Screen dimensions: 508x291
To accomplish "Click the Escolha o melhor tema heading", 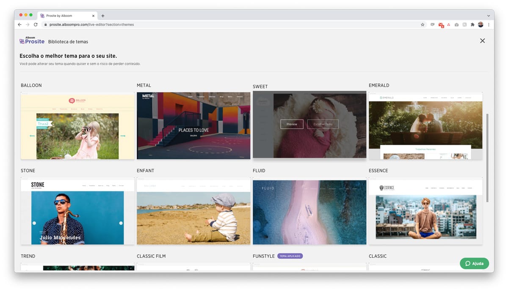I will pos(68,56).
